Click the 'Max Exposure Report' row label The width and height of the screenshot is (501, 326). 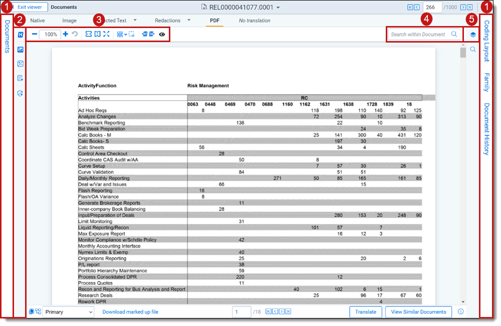coord(102,234)
